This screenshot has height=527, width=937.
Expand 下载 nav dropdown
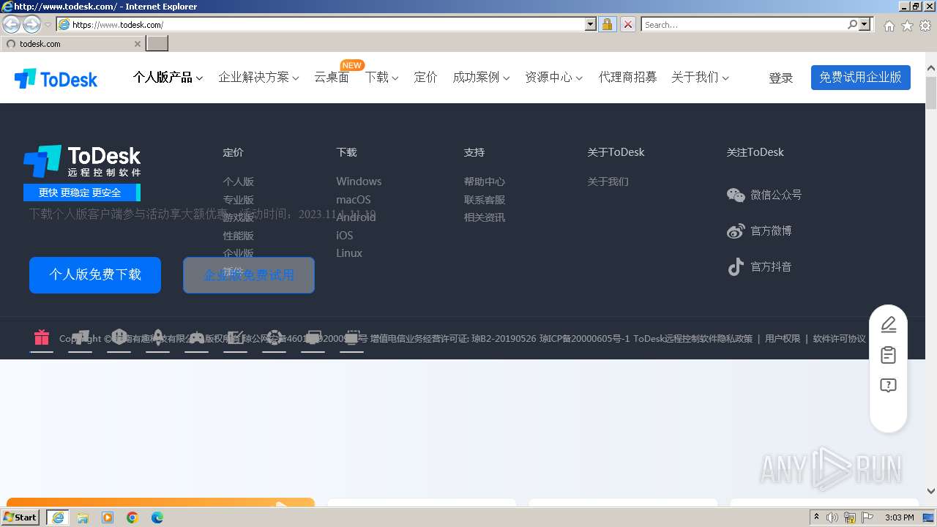(x=381, y=77)
